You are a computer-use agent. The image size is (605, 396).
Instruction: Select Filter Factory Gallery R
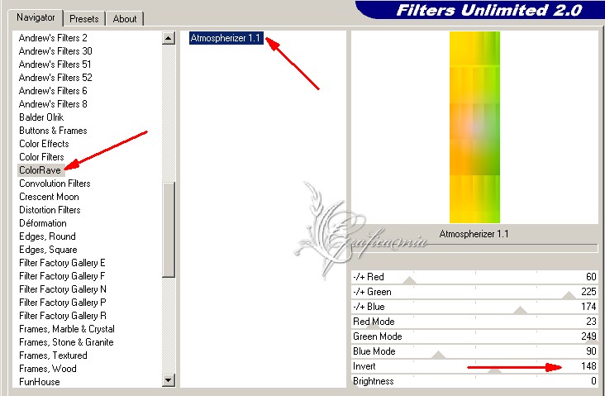point(63,315)
